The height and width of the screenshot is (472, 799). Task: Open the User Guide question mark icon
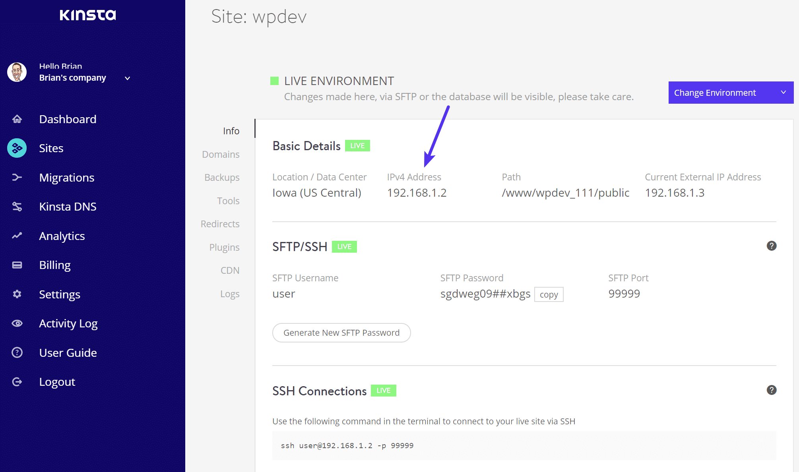[x=17, y=352]
